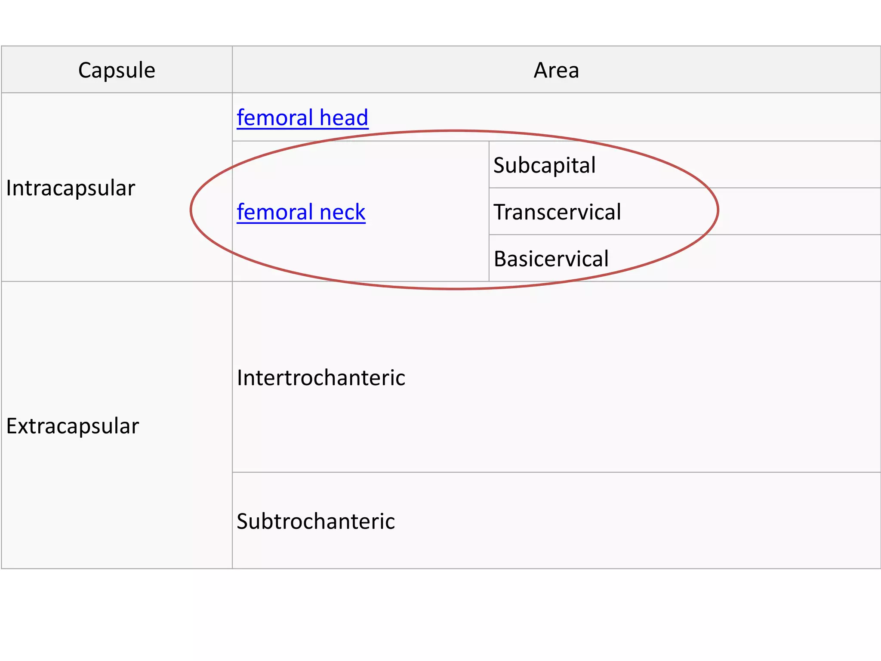Click the "Capsule" column header

point(117,70)
